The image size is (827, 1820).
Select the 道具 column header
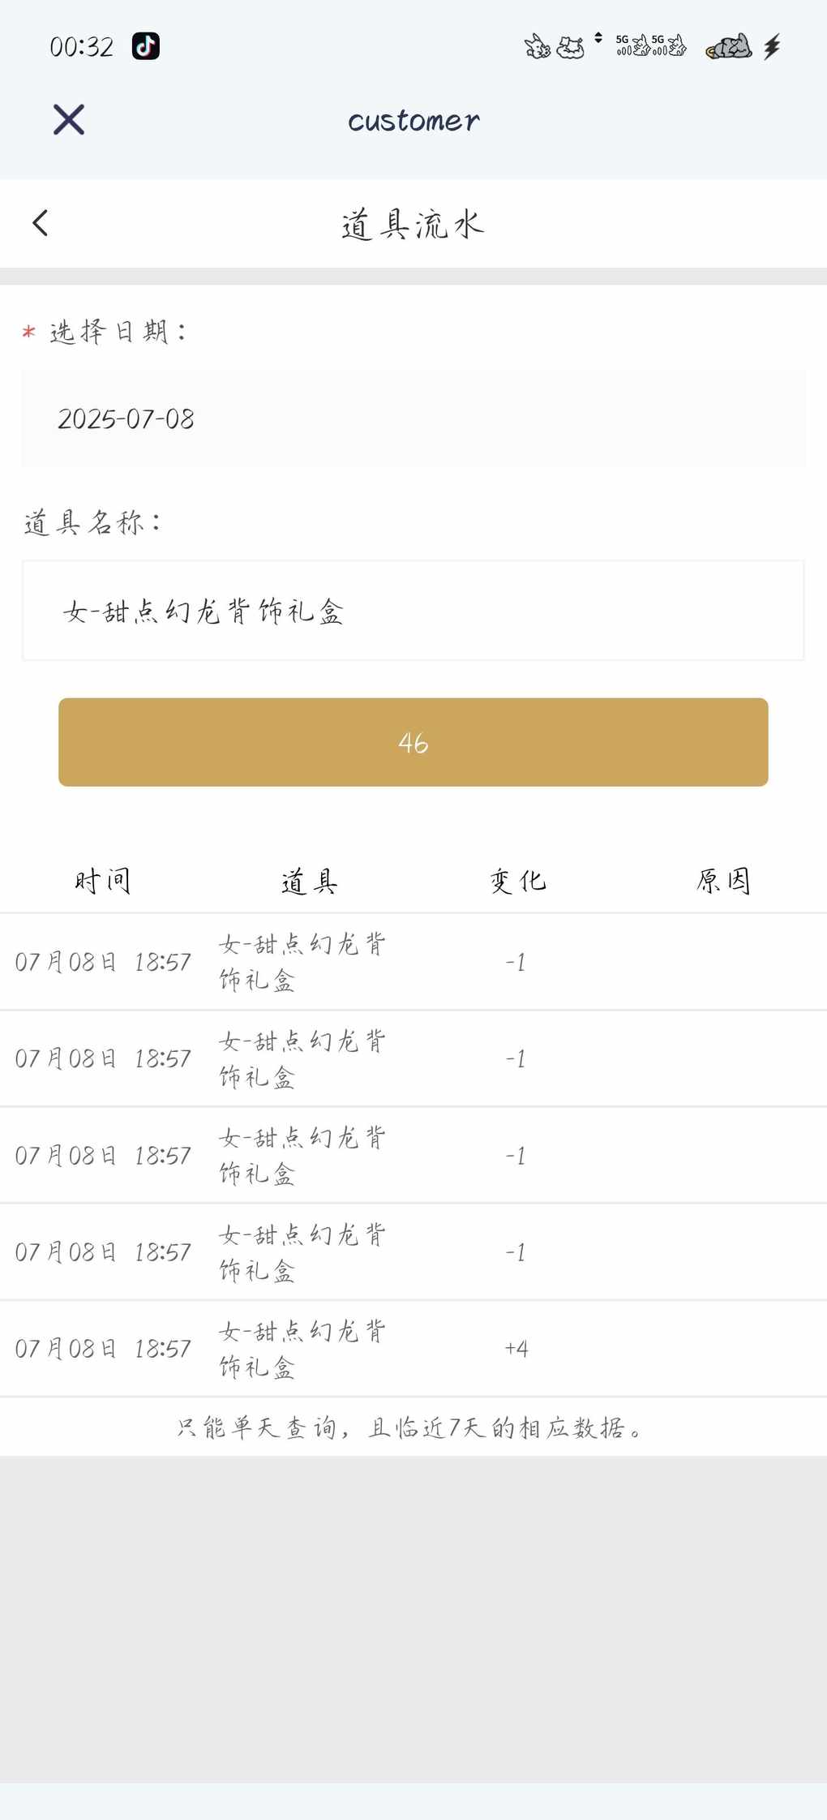(310, 881)
